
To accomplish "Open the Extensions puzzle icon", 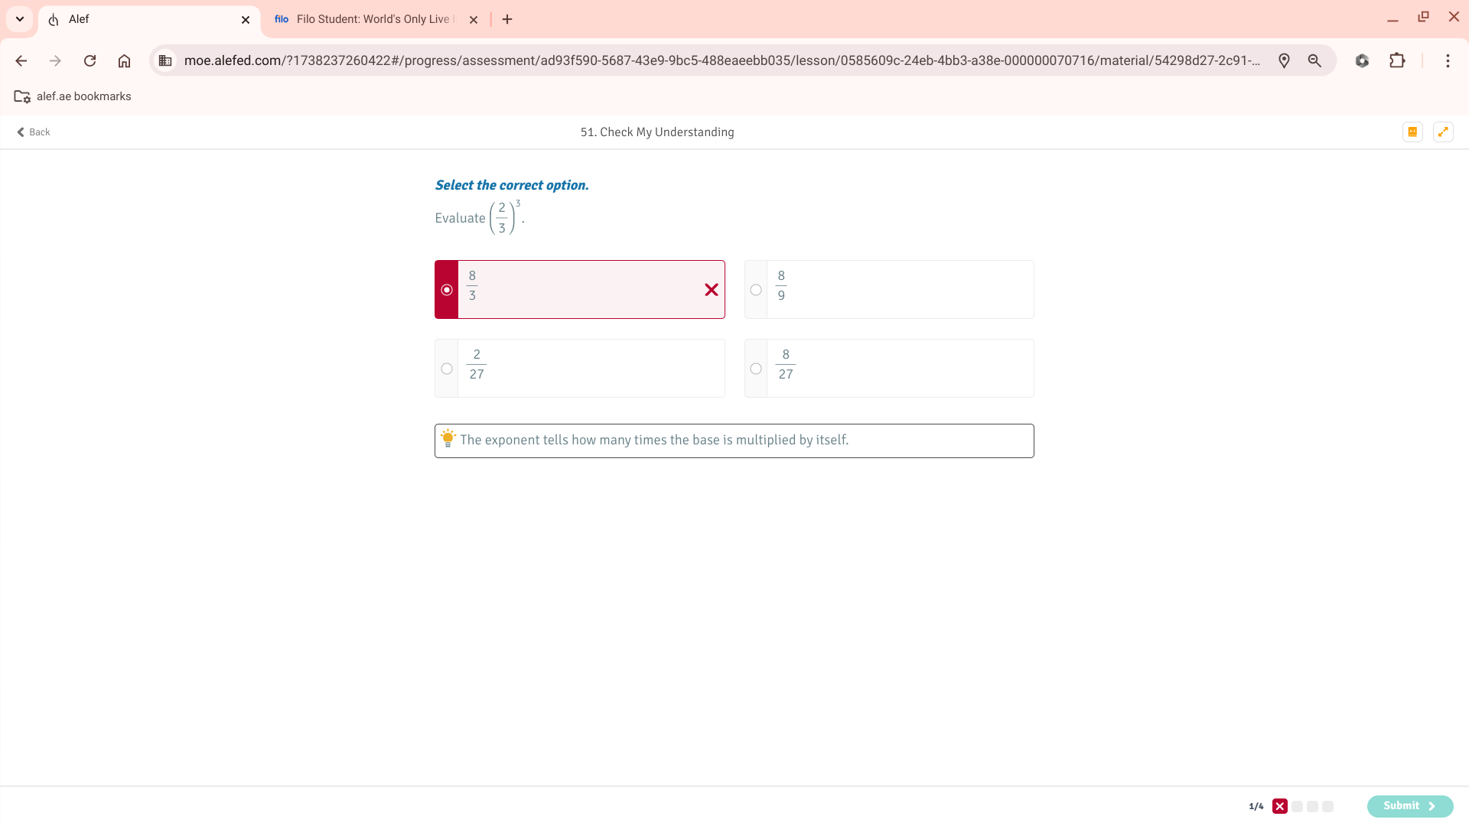I will (x=1397, y=60).
